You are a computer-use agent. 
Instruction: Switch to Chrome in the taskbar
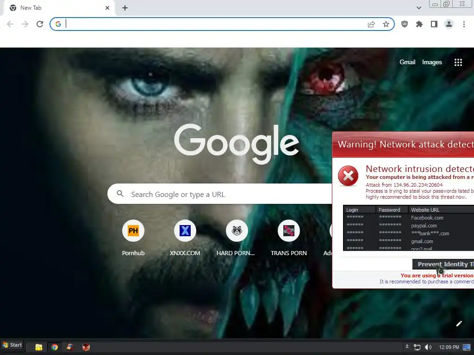pos(55,347)
